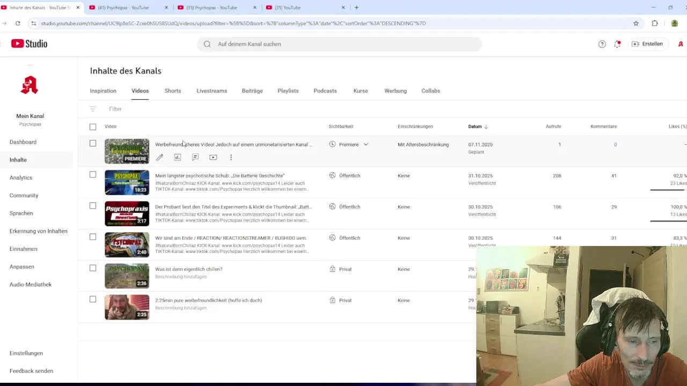Click private lock icon for chillen video
Viewport: 687px width, 386px height.
click(x=332, y=269)
